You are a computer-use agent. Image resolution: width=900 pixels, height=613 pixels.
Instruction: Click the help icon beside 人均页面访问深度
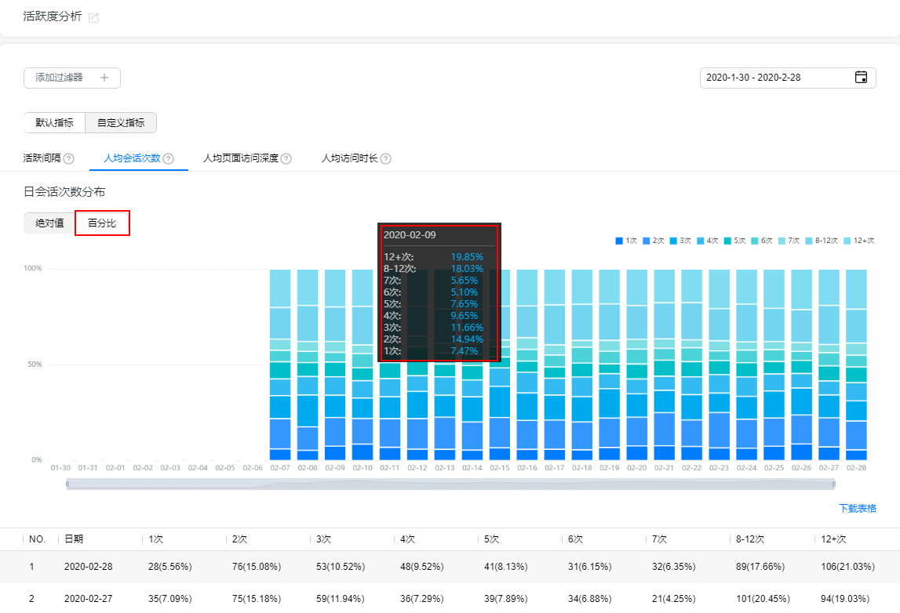point(286,159)
